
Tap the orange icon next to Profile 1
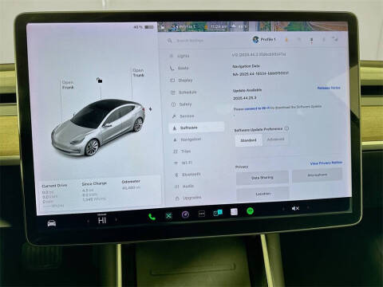tap(286, 40)
